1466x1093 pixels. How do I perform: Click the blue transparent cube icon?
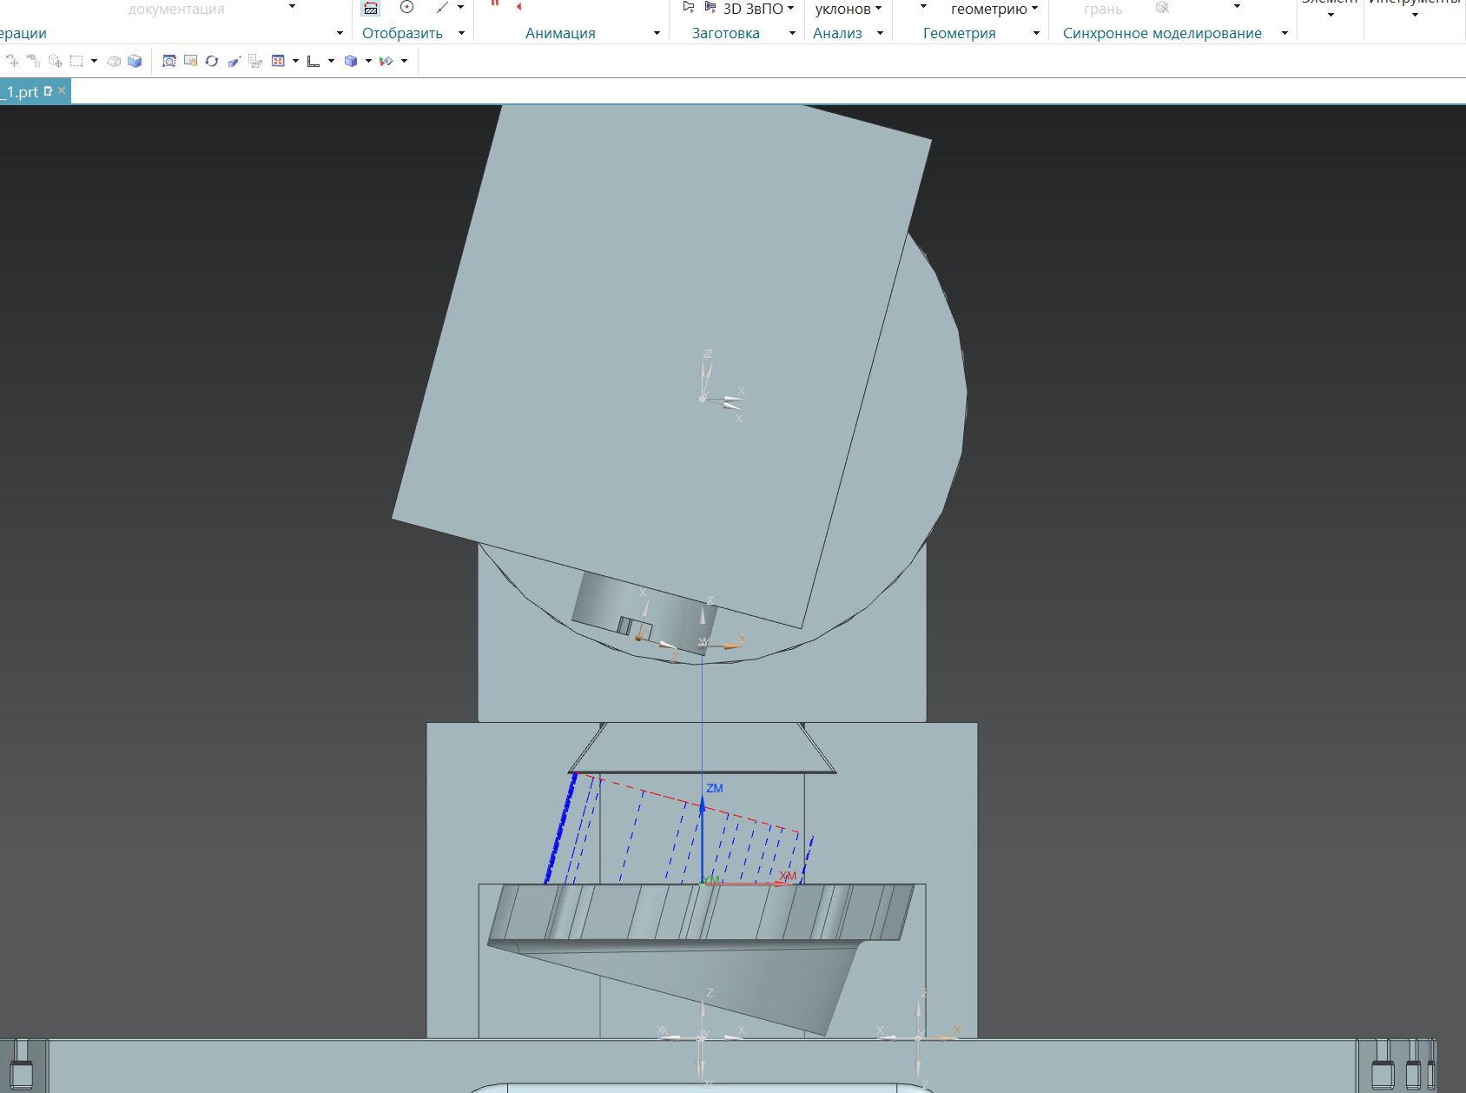click(135, 61)
